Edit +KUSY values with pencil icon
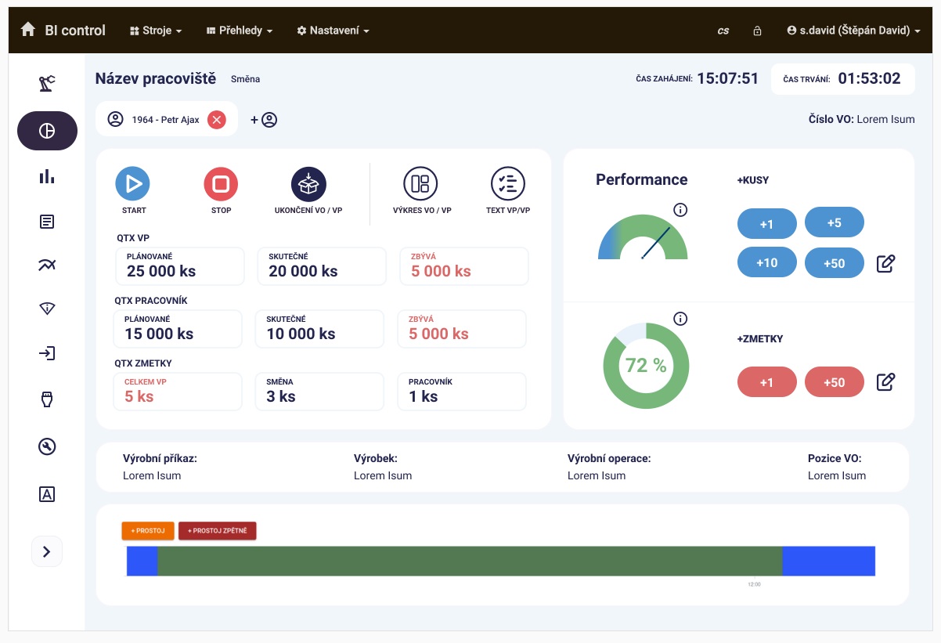 tap(885, 263)
